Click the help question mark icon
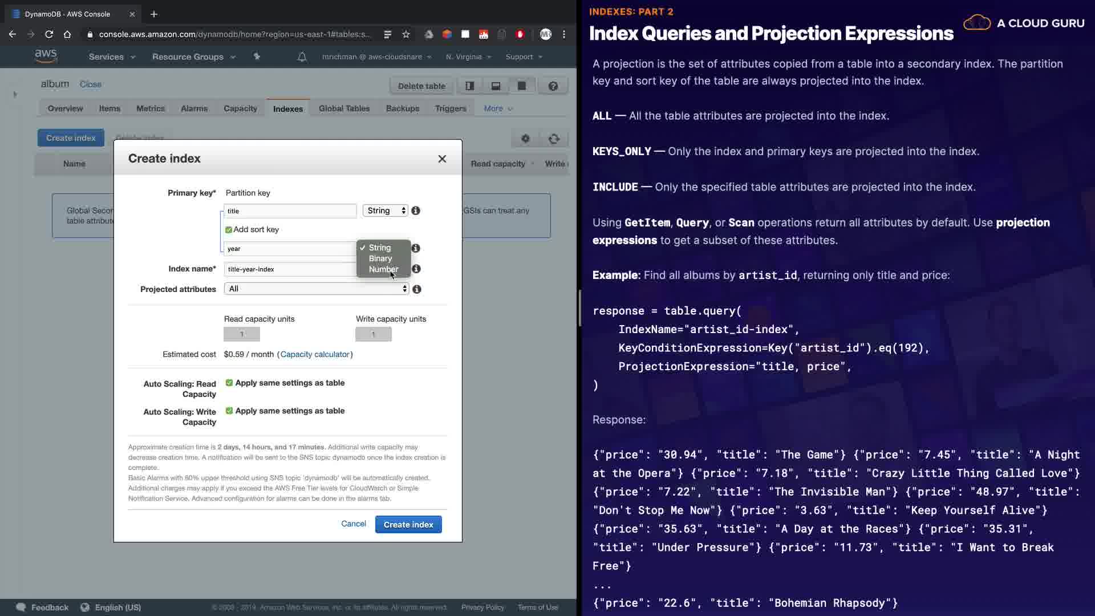Image resolution: width=1095 pixels, height=616 pixels. tap(553, 86)
